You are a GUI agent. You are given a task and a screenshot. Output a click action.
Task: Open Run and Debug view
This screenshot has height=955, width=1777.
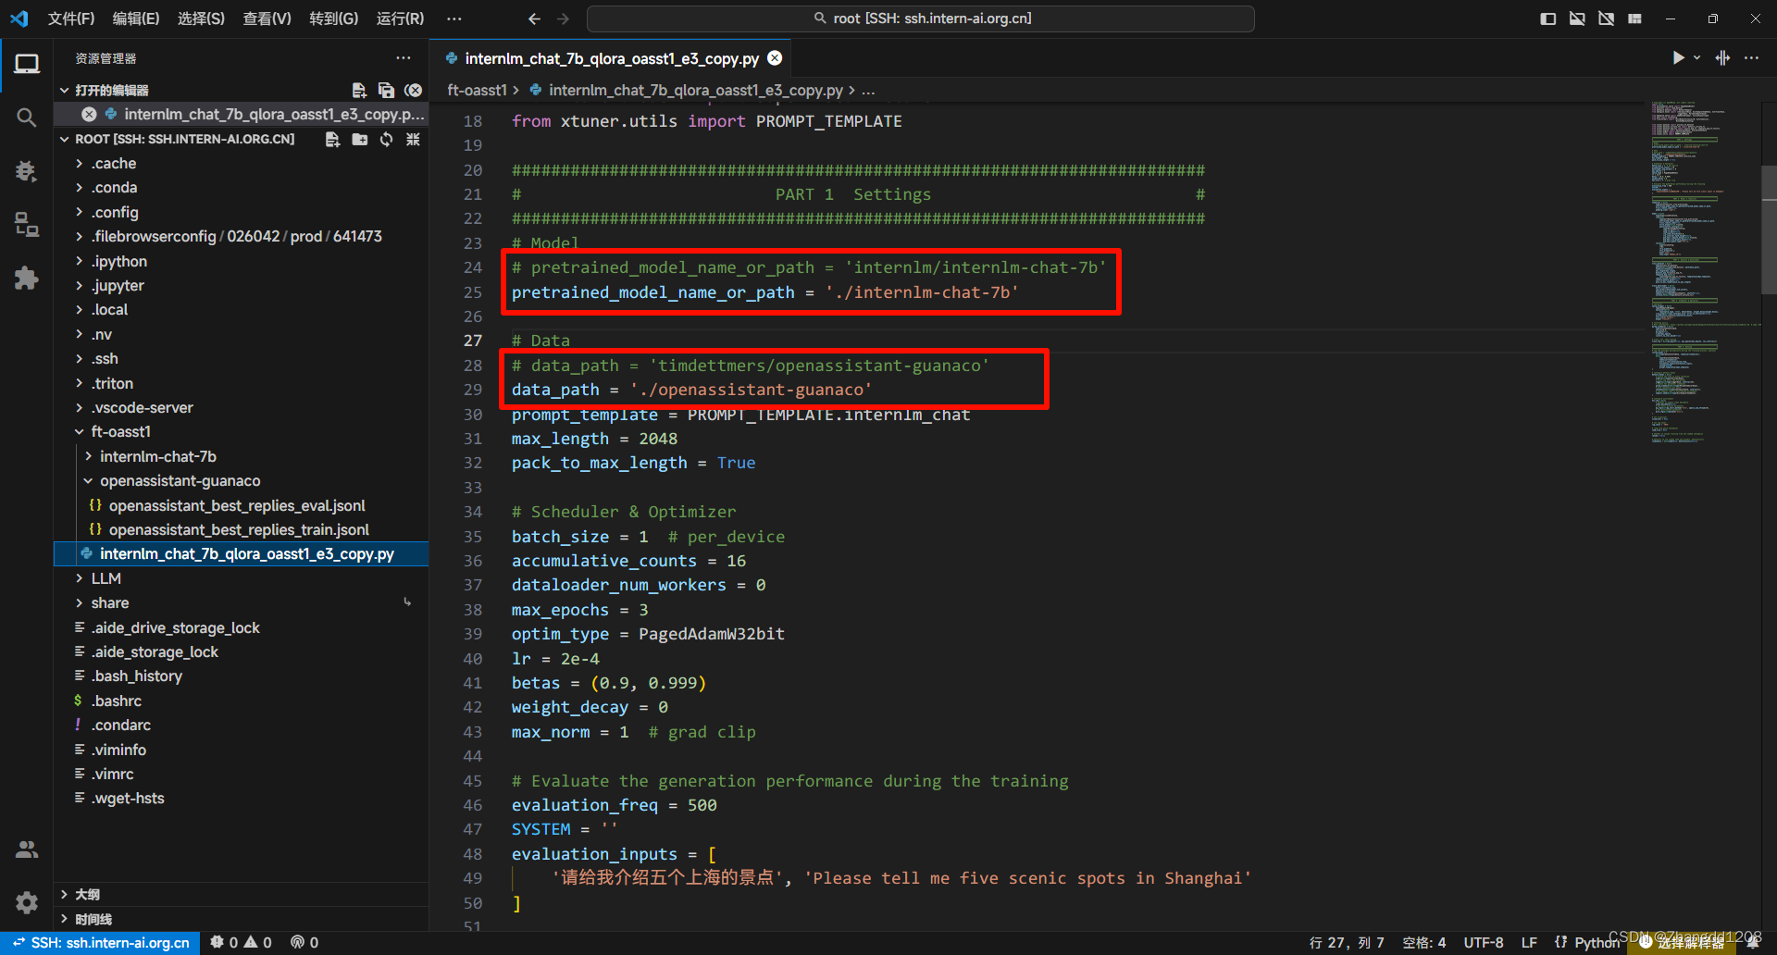27,171
